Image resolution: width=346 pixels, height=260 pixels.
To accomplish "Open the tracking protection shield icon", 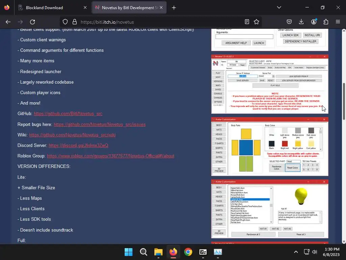I will [x=65, y=22].
